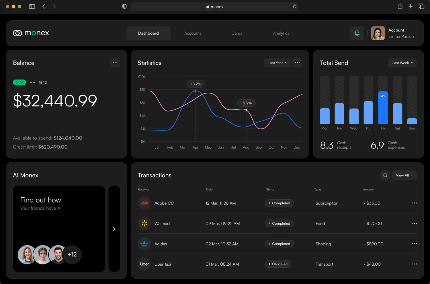The width and height of the screenshot is (430, 284).
Task: Change Total Send period via Last Week dropdown
Action: (x=402, y=63)
